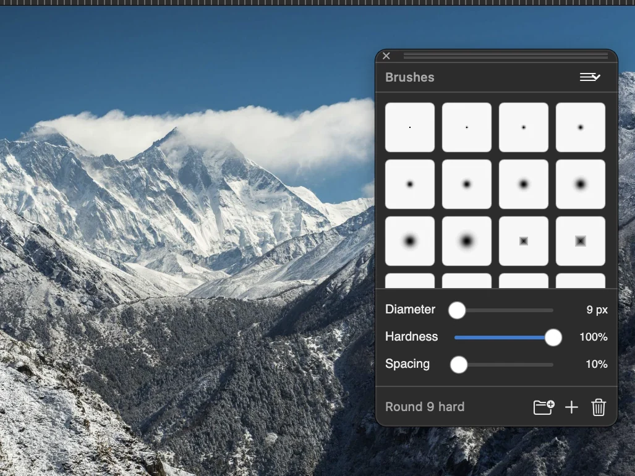Click the Diameter slider handle
Screen dimensions: 635x476
tap(457, 310)
